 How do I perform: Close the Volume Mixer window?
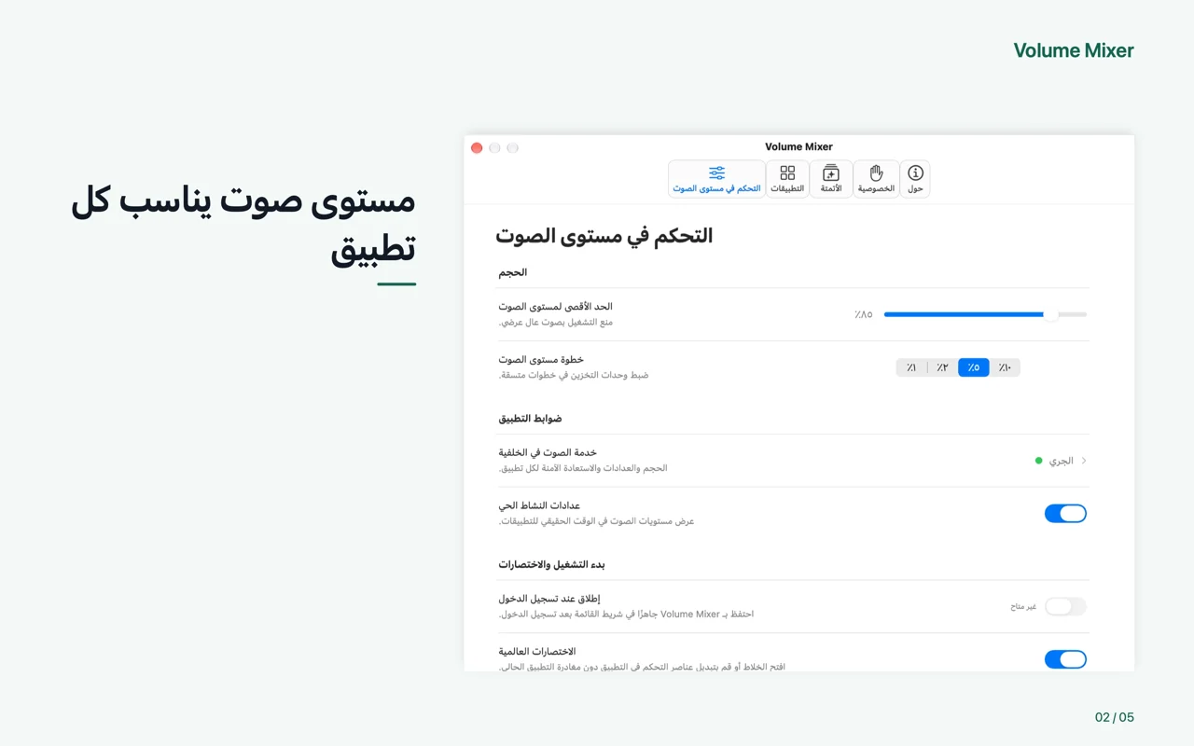pos(477,147)
